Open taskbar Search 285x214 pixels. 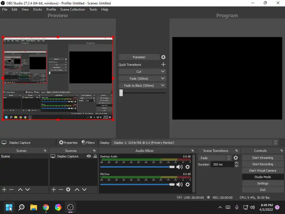pyautogui.click(x=21, y=207)
